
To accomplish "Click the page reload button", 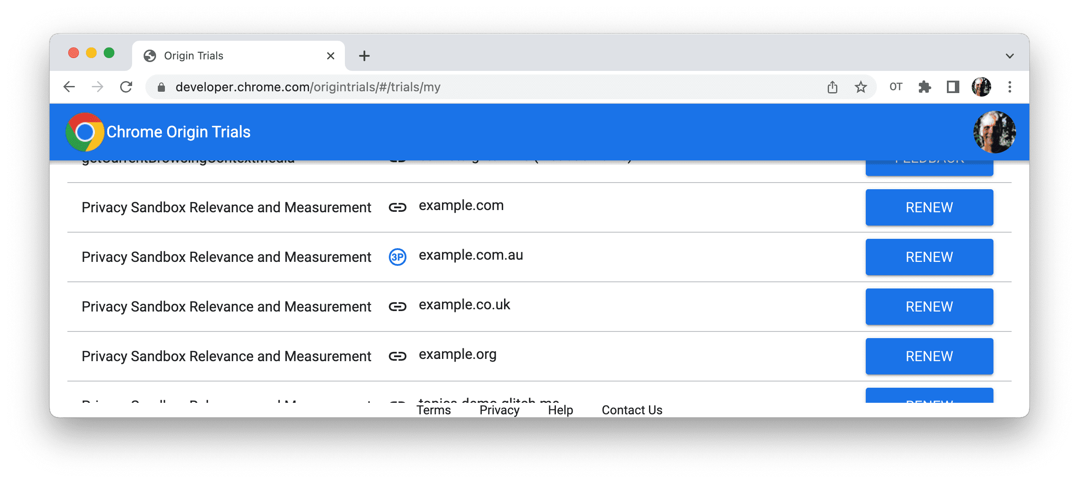I will 127,87.
